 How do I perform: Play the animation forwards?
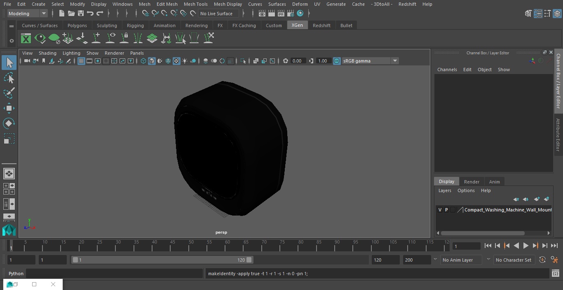525,246
